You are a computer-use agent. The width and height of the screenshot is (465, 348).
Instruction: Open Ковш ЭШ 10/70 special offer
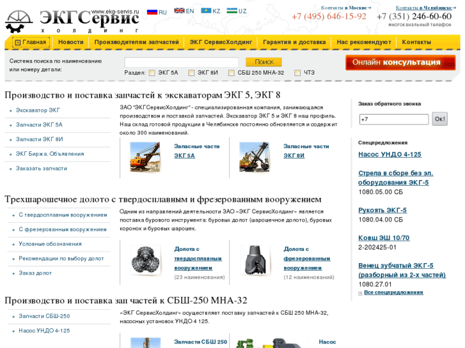[384, 238]
